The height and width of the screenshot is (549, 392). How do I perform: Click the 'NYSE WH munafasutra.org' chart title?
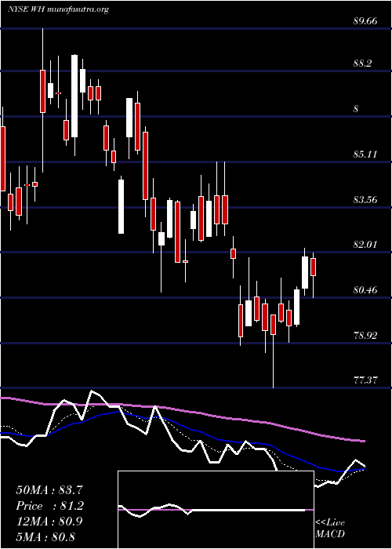tap(58, 9)
